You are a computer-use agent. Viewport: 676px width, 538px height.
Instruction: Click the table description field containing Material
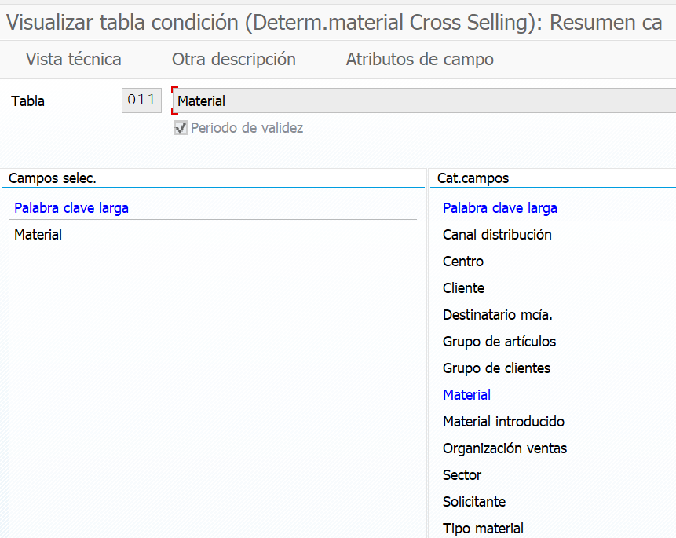[424, 101]
